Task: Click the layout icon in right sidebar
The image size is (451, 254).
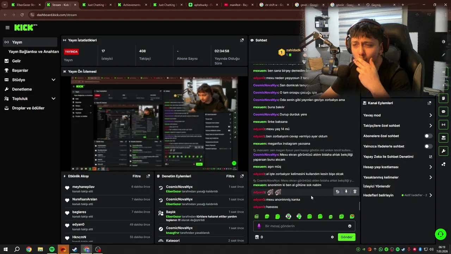Action: pyautogui.click(x=443, y=138)
